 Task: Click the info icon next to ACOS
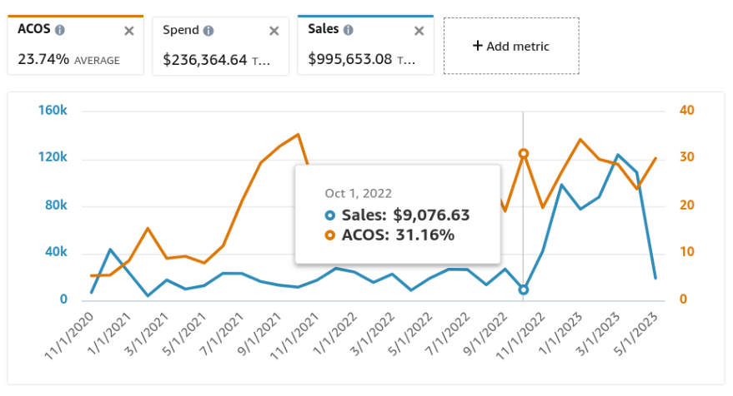[x=60, y=29]
